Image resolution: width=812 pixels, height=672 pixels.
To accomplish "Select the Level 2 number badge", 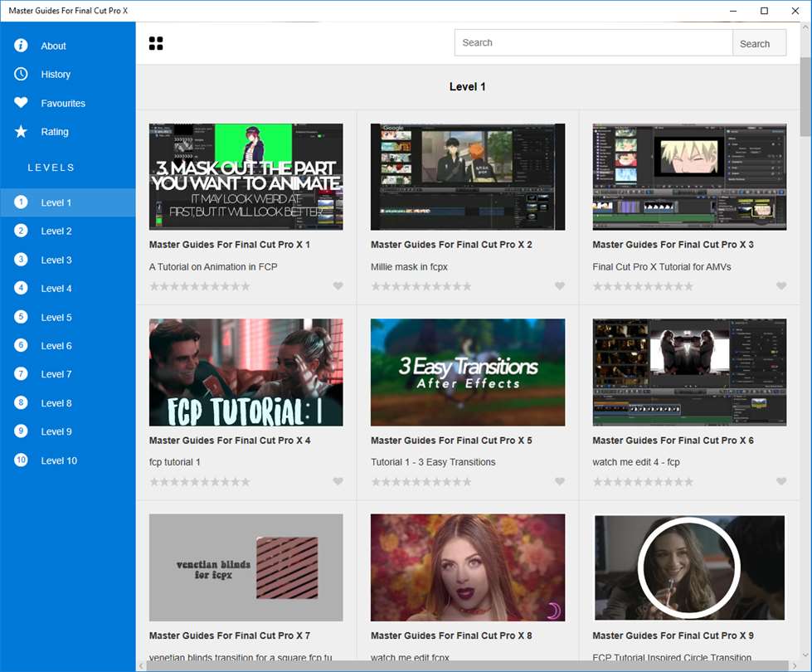I will coord(21,231).
